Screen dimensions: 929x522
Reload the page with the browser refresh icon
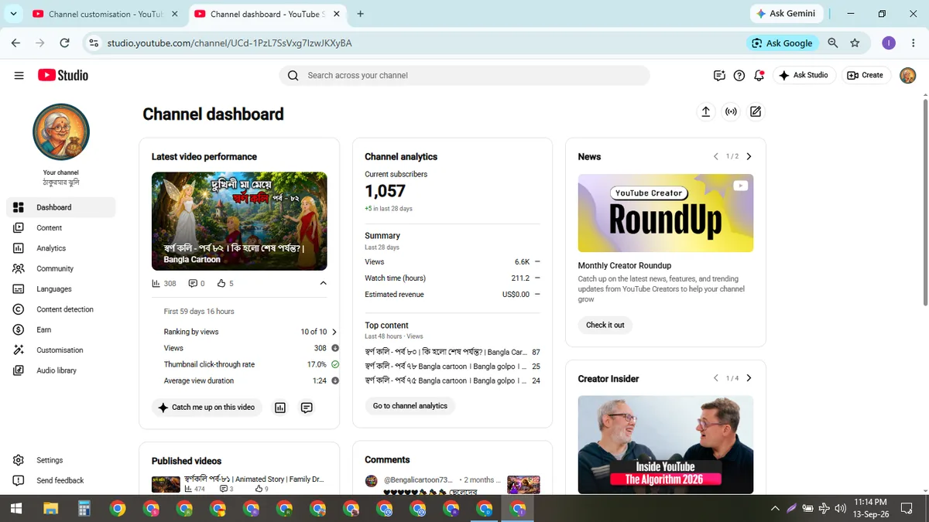[65, 43]
